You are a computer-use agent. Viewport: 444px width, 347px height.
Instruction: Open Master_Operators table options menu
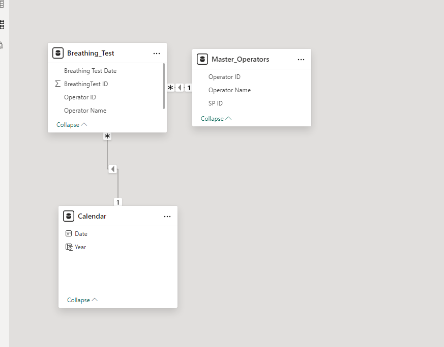click(301, 60)
